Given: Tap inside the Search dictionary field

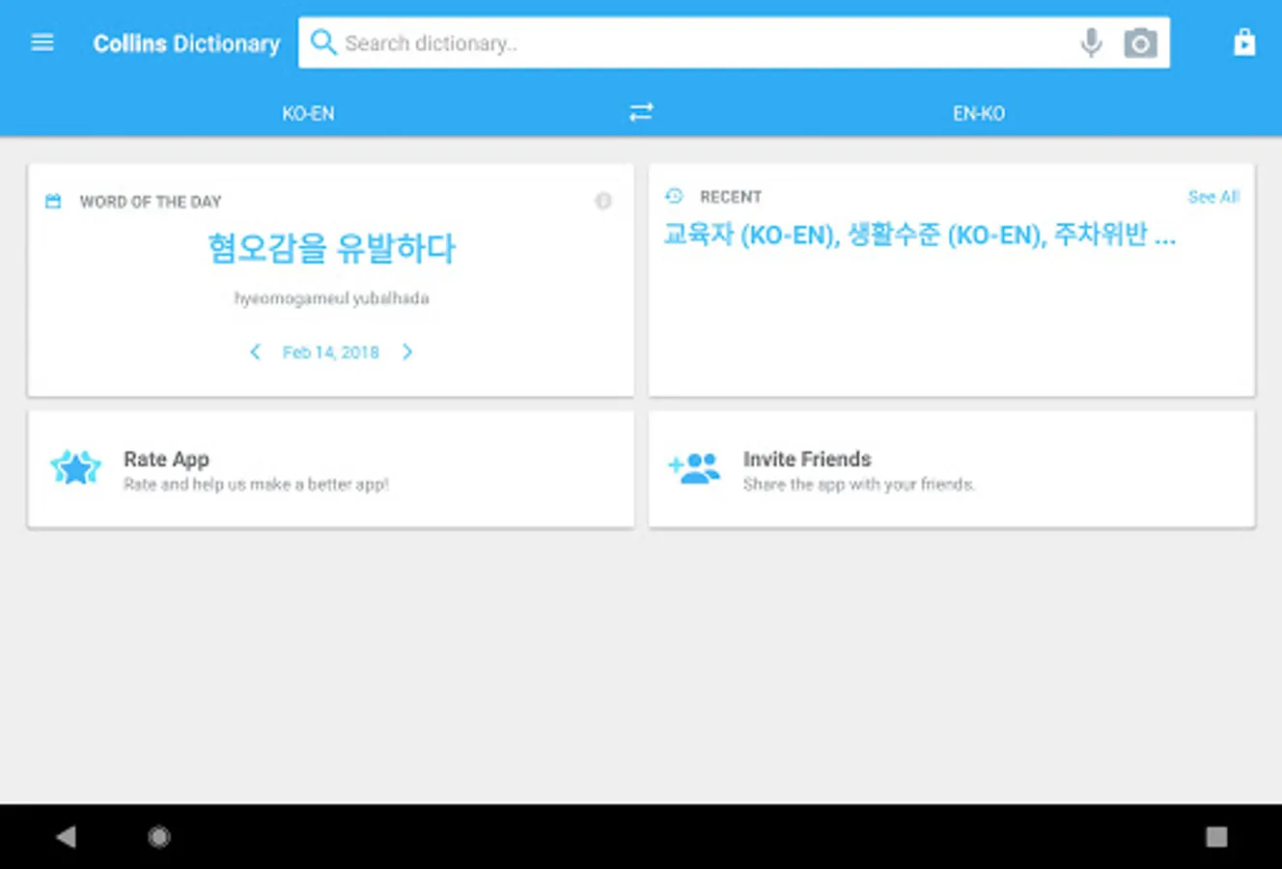Looking at the screenshot, I should tap(627, 42).
